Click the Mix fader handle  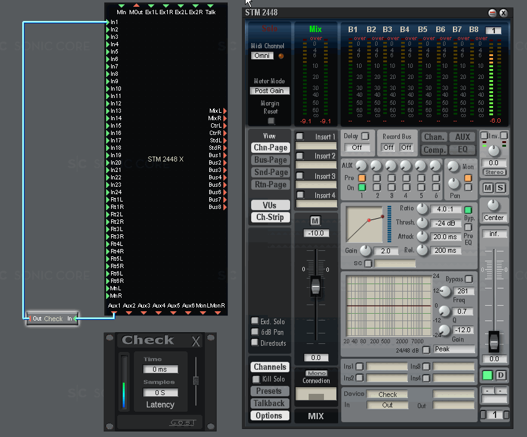point(315,286)
